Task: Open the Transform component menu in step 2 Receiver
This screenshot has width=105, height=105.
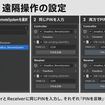Action: point(76,71)
